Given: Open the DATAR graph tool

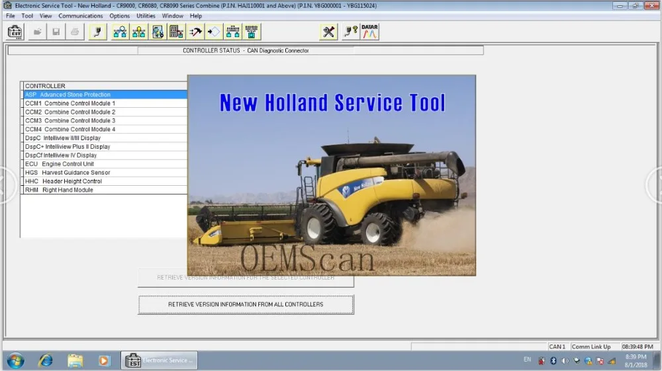Looking at the screenshot, I should coord(369,32).
